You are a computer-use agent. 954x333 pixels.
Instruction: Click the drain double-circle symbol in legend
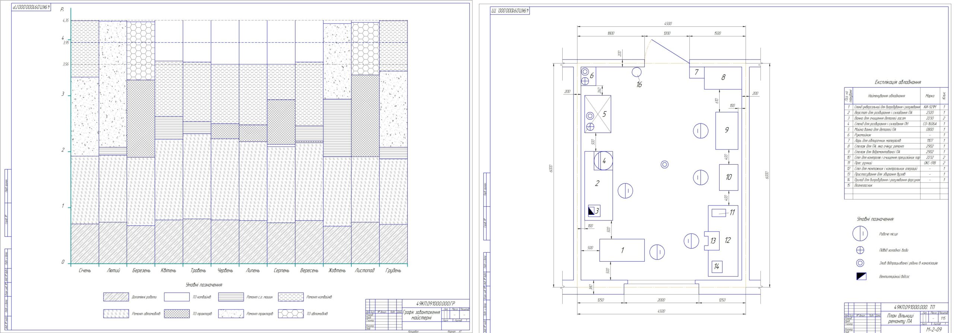[860, 263]
